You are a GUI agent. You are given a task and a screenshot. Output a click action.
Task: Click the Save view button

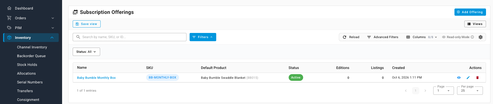[x=87, y=24]
